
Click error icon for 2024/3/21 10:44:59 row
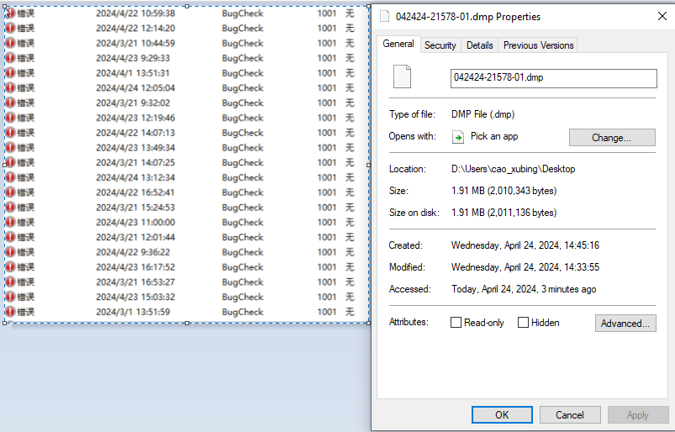pos(10,43)
